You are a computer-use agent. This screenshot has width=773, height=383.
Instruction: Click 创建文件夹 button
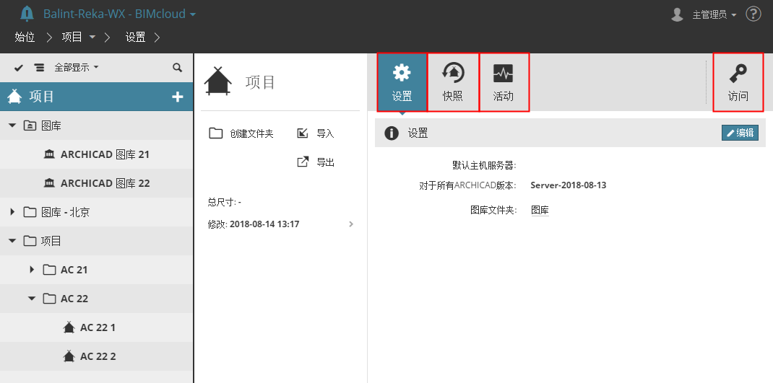pyautogui.click(x=241, y=133)
